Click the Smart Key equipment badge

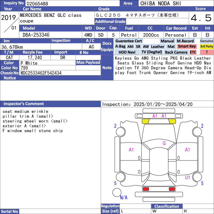point(187,47)
